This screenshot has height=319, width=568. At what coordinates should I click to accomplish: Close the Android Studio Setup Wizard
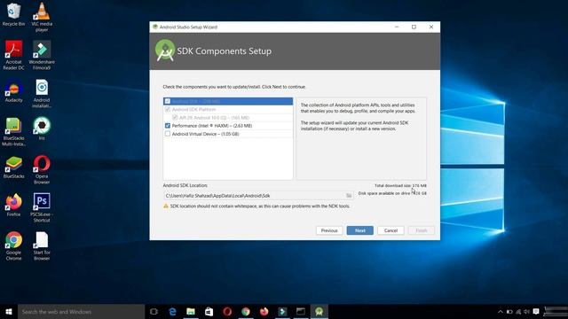click(x=431, y=27)
